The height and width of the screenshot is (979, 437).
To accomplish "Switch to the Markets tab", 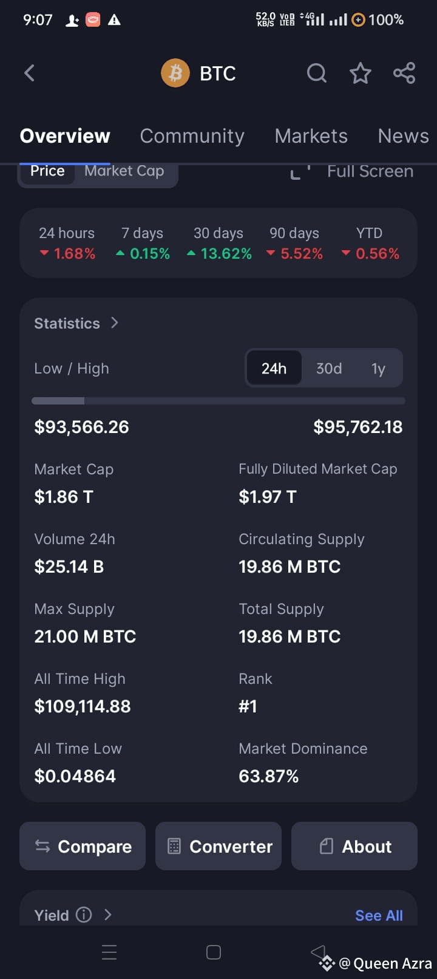I will (x=311, y=136).
